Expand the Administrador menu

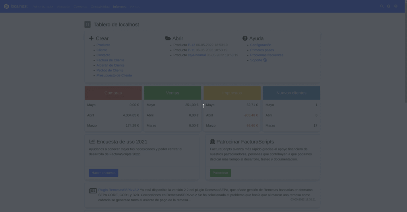point(43,7)
